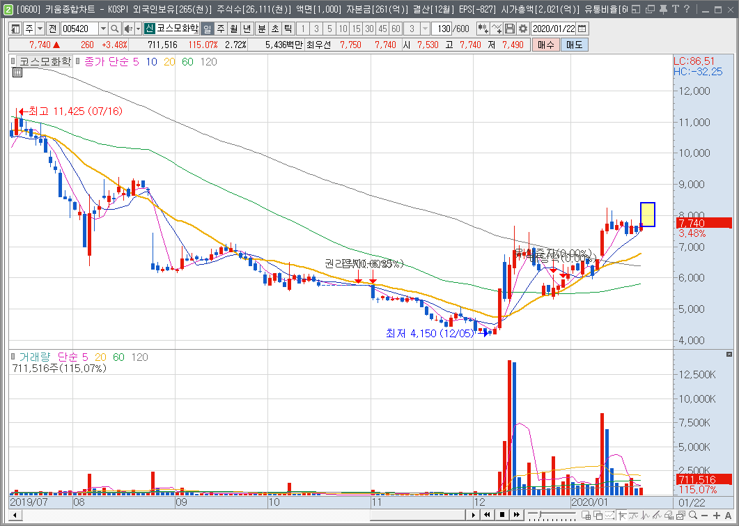
Task: Click the 최우선 label
Action: click(318, 45)
